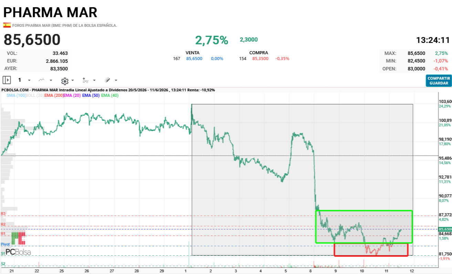This screenshot has width=452, height=274.
Task: Select the pencil drawing tool icon
Action: pos(107,80)
